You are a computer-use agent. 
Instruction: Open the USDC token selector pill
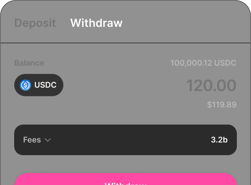tap(39, 85)
